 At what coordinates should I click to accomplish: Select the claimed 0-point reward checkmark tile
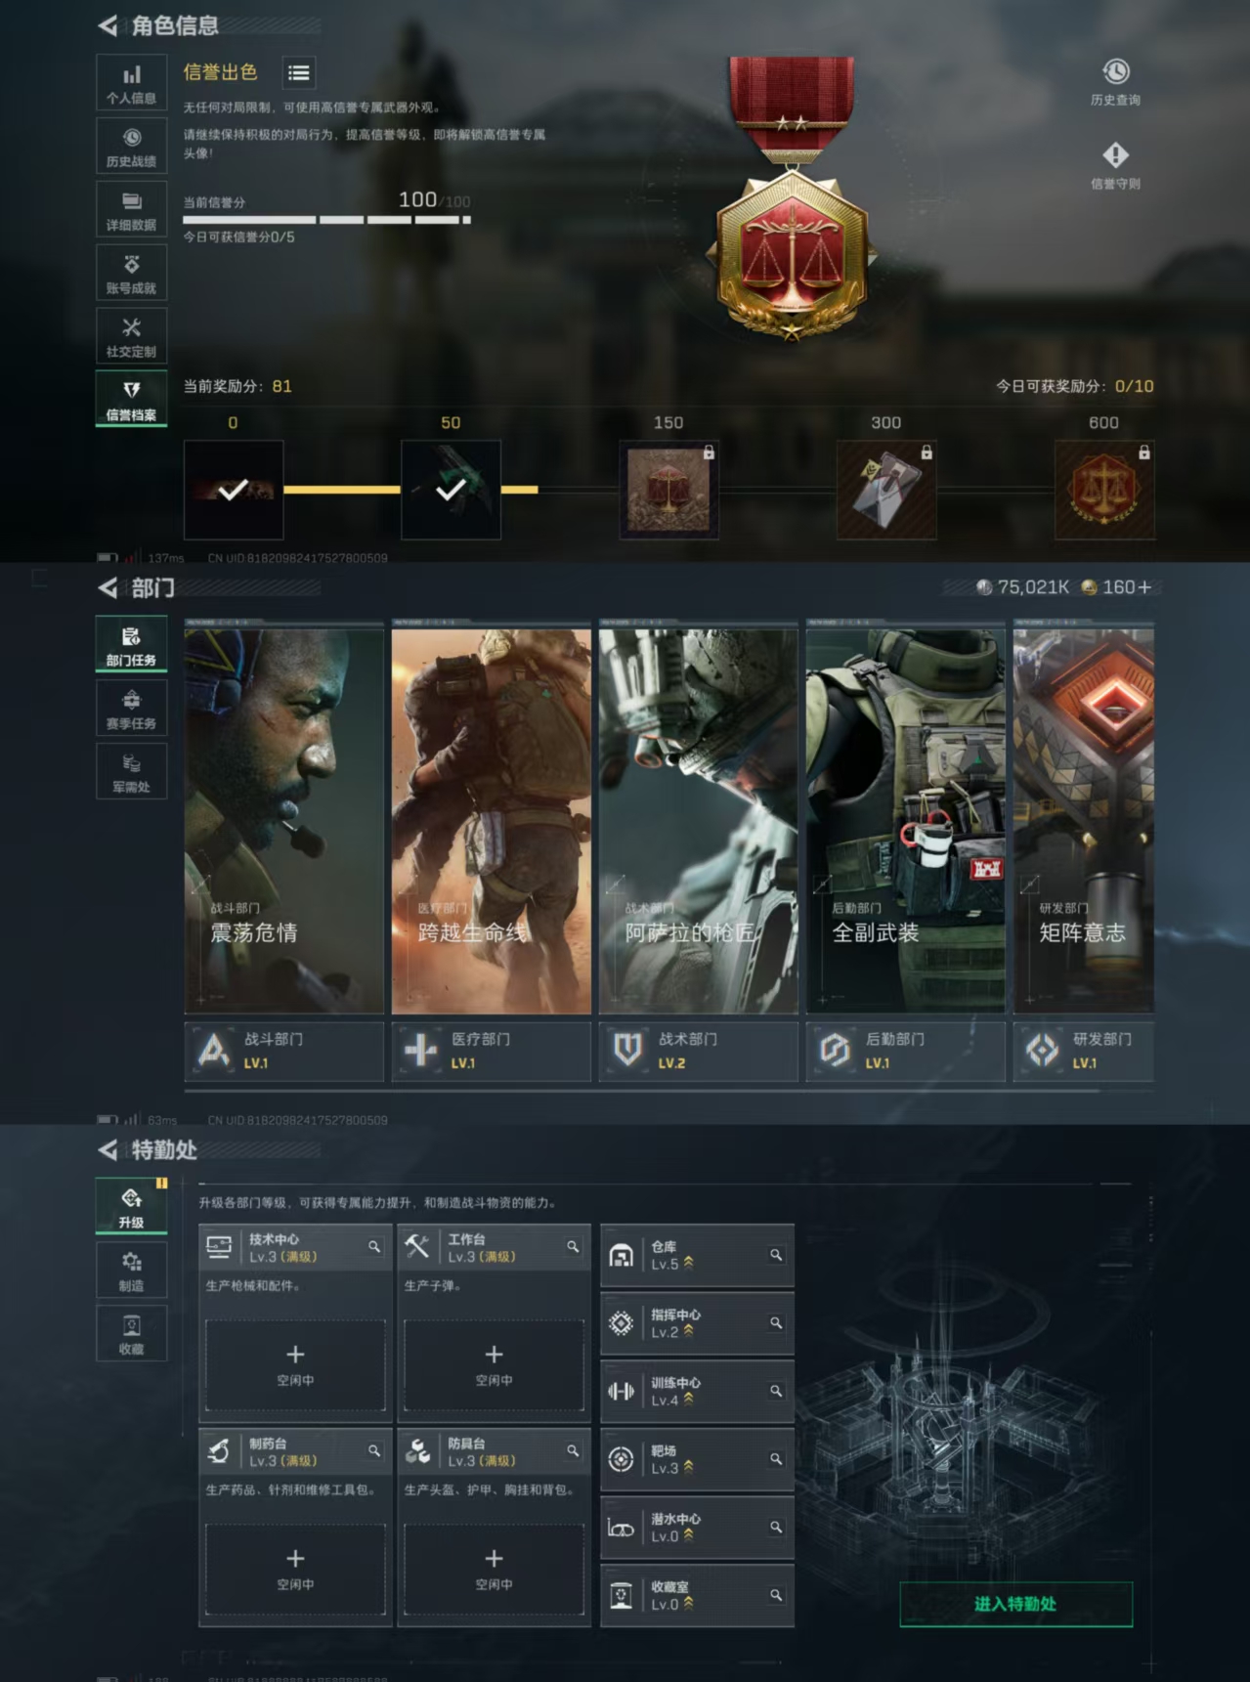pos(234,490)
